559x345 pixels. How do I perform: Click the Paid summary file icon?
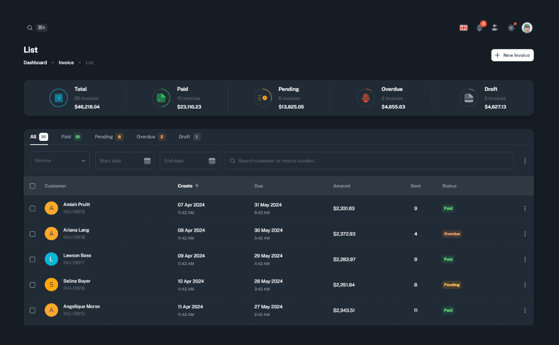tap(161, 98)
